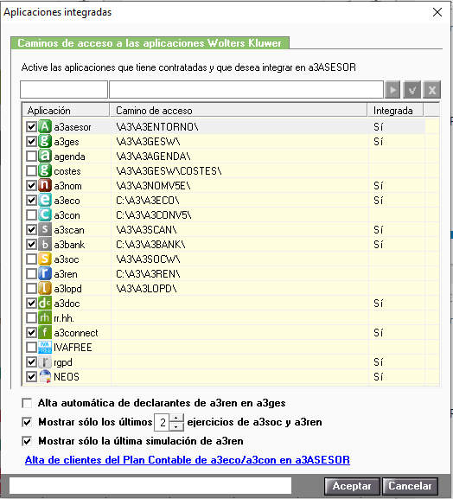Screen dimensions: 453x499
Task: Uncheck the a3bank application checkbox
Action: click(31, 244)
